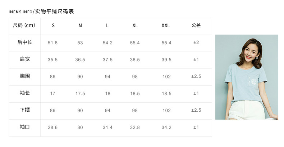The width and height of the screenshot is (284, 147).
Task: Select the XXL size column header
Action: 165,26
